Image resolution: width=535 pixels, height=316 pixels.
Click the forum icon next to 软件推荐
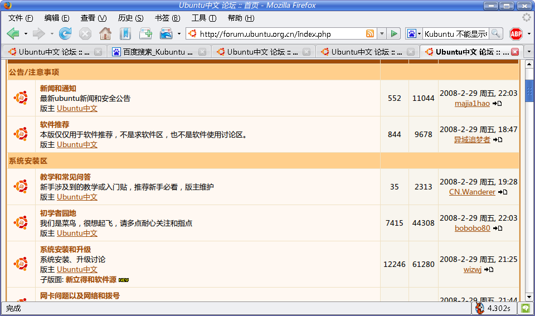tap(21, 134)
